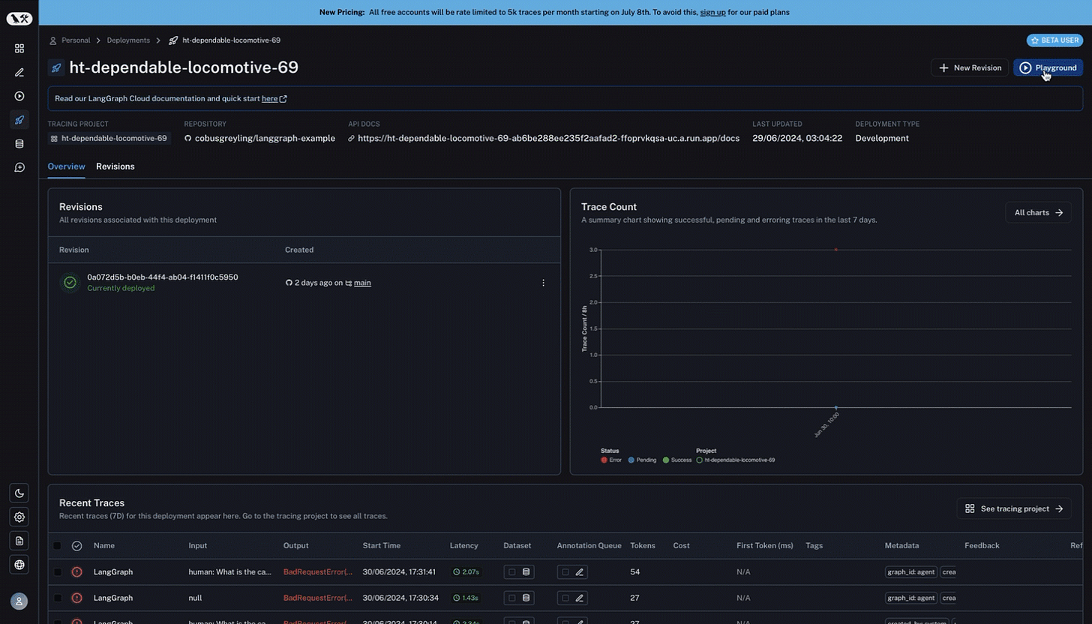
Task: Click annotation pencil icon for 17:30:34 trace
Action: point(579,598)
